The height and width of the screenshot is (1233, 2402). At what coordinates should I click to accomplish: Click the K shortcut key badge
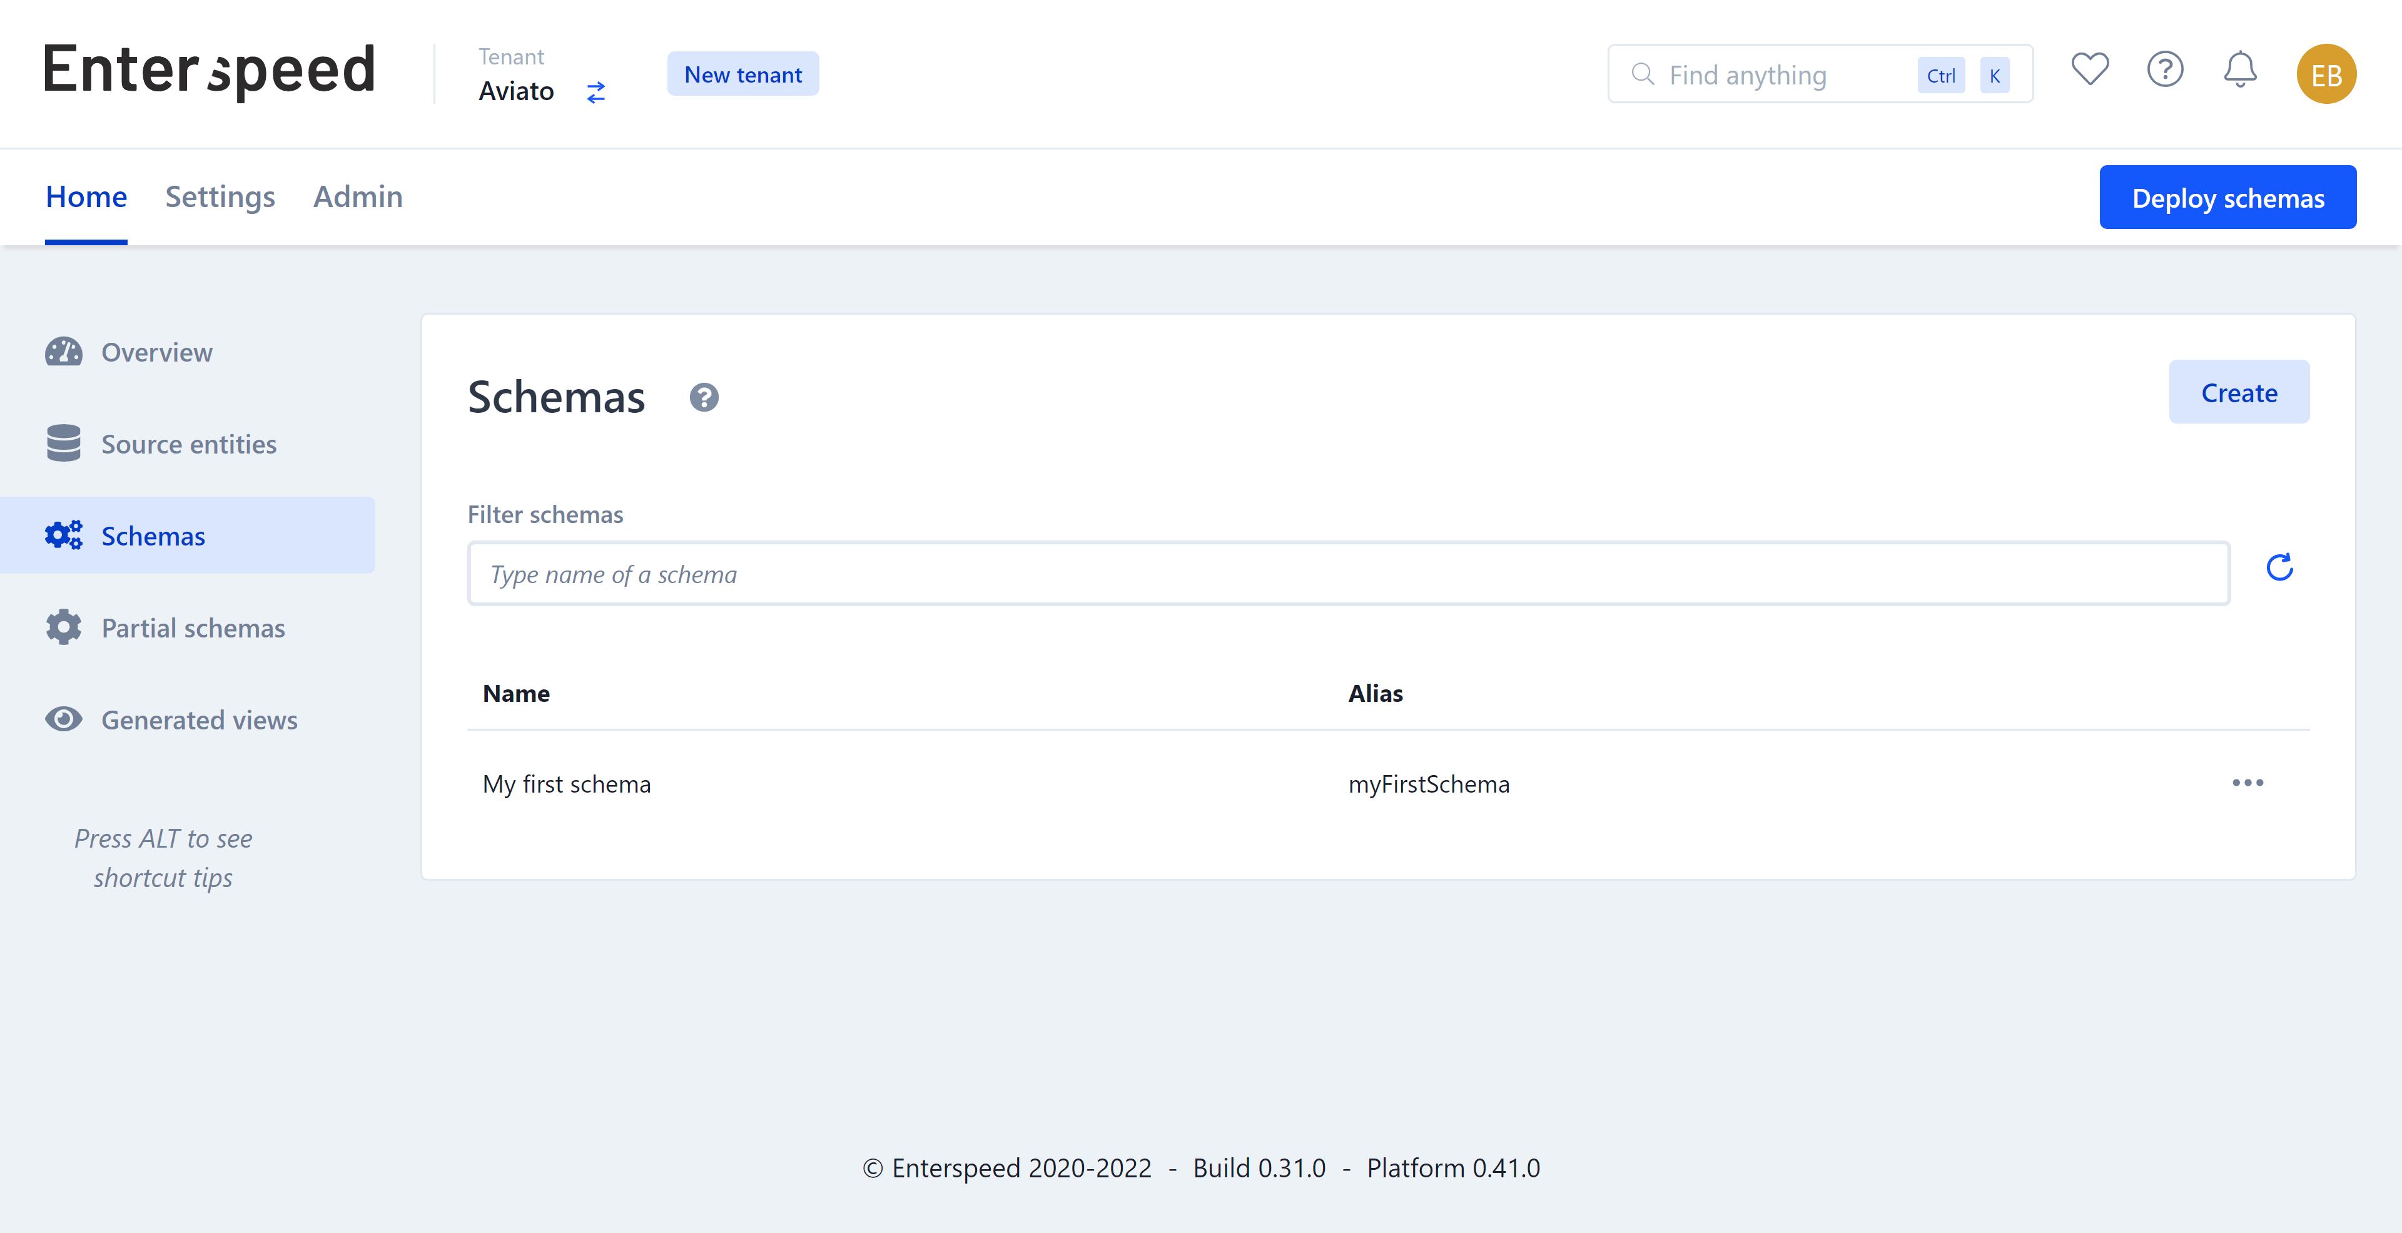click(x=1995, y=76)
